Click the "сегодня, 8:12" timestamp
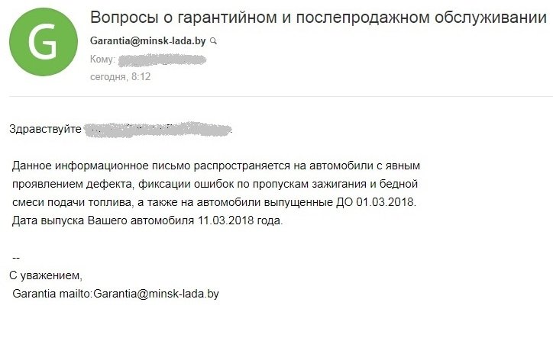This screenshot has width=553, height=341. [120, 77]
